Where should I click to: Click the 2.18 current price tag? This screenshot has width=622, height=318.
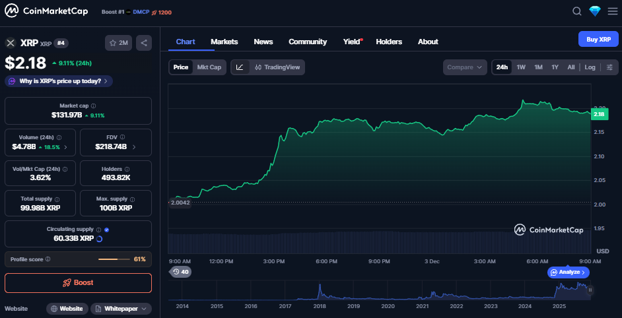point(599,114)
